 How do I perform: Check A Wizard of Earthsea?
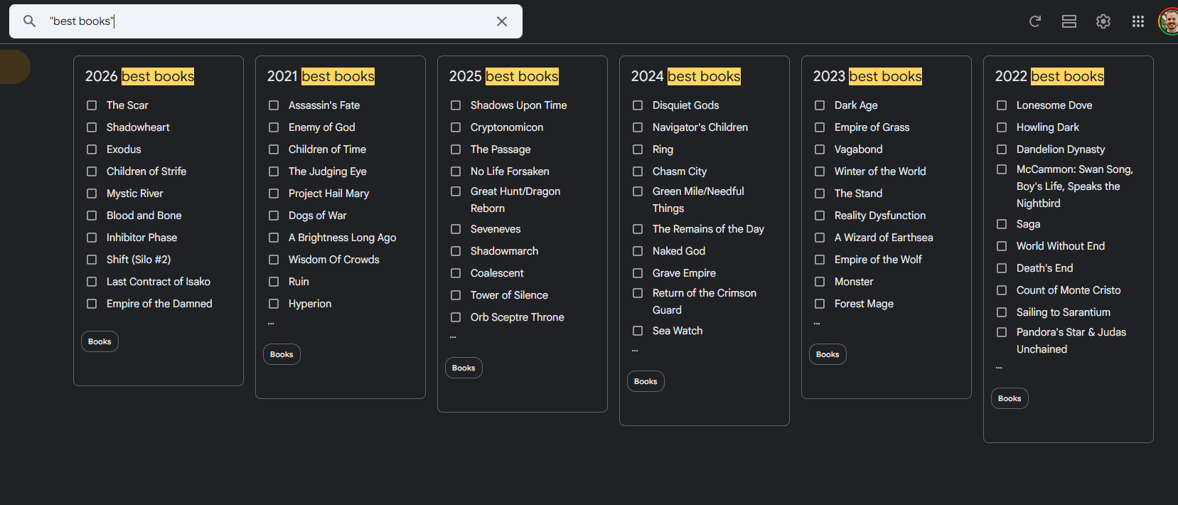click(x=820, y=238)
